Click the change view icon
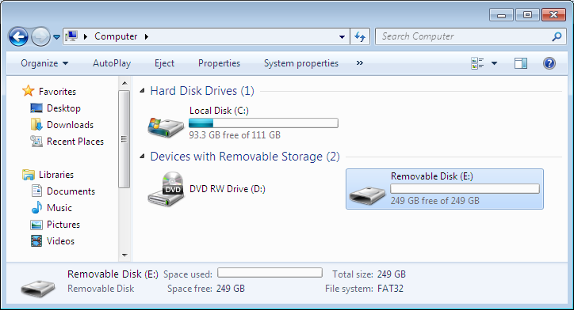This screenshot has height=310, width=574. click(477, 63)
